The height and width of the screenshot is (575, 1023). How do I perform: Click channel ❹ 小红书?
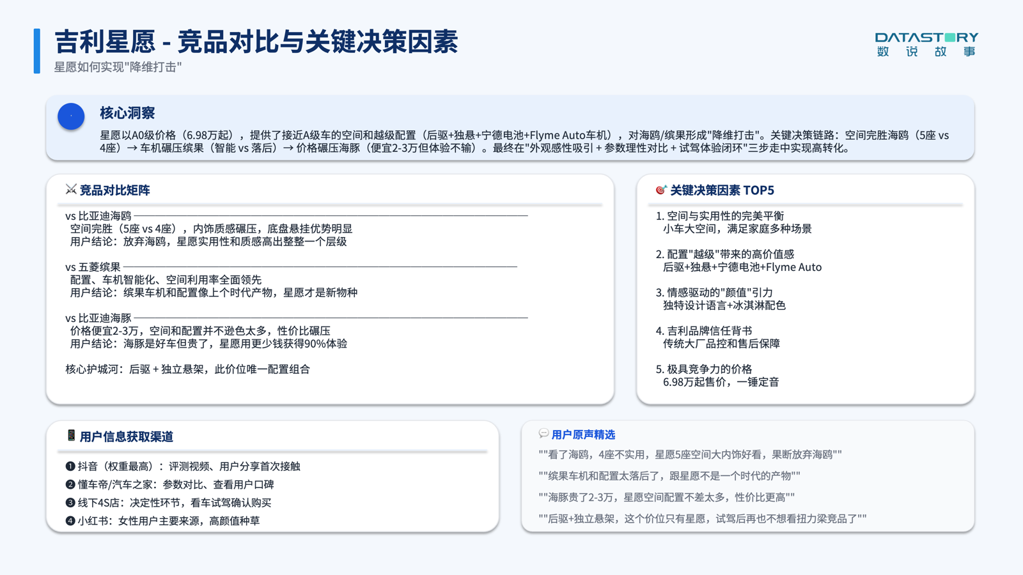162,521
